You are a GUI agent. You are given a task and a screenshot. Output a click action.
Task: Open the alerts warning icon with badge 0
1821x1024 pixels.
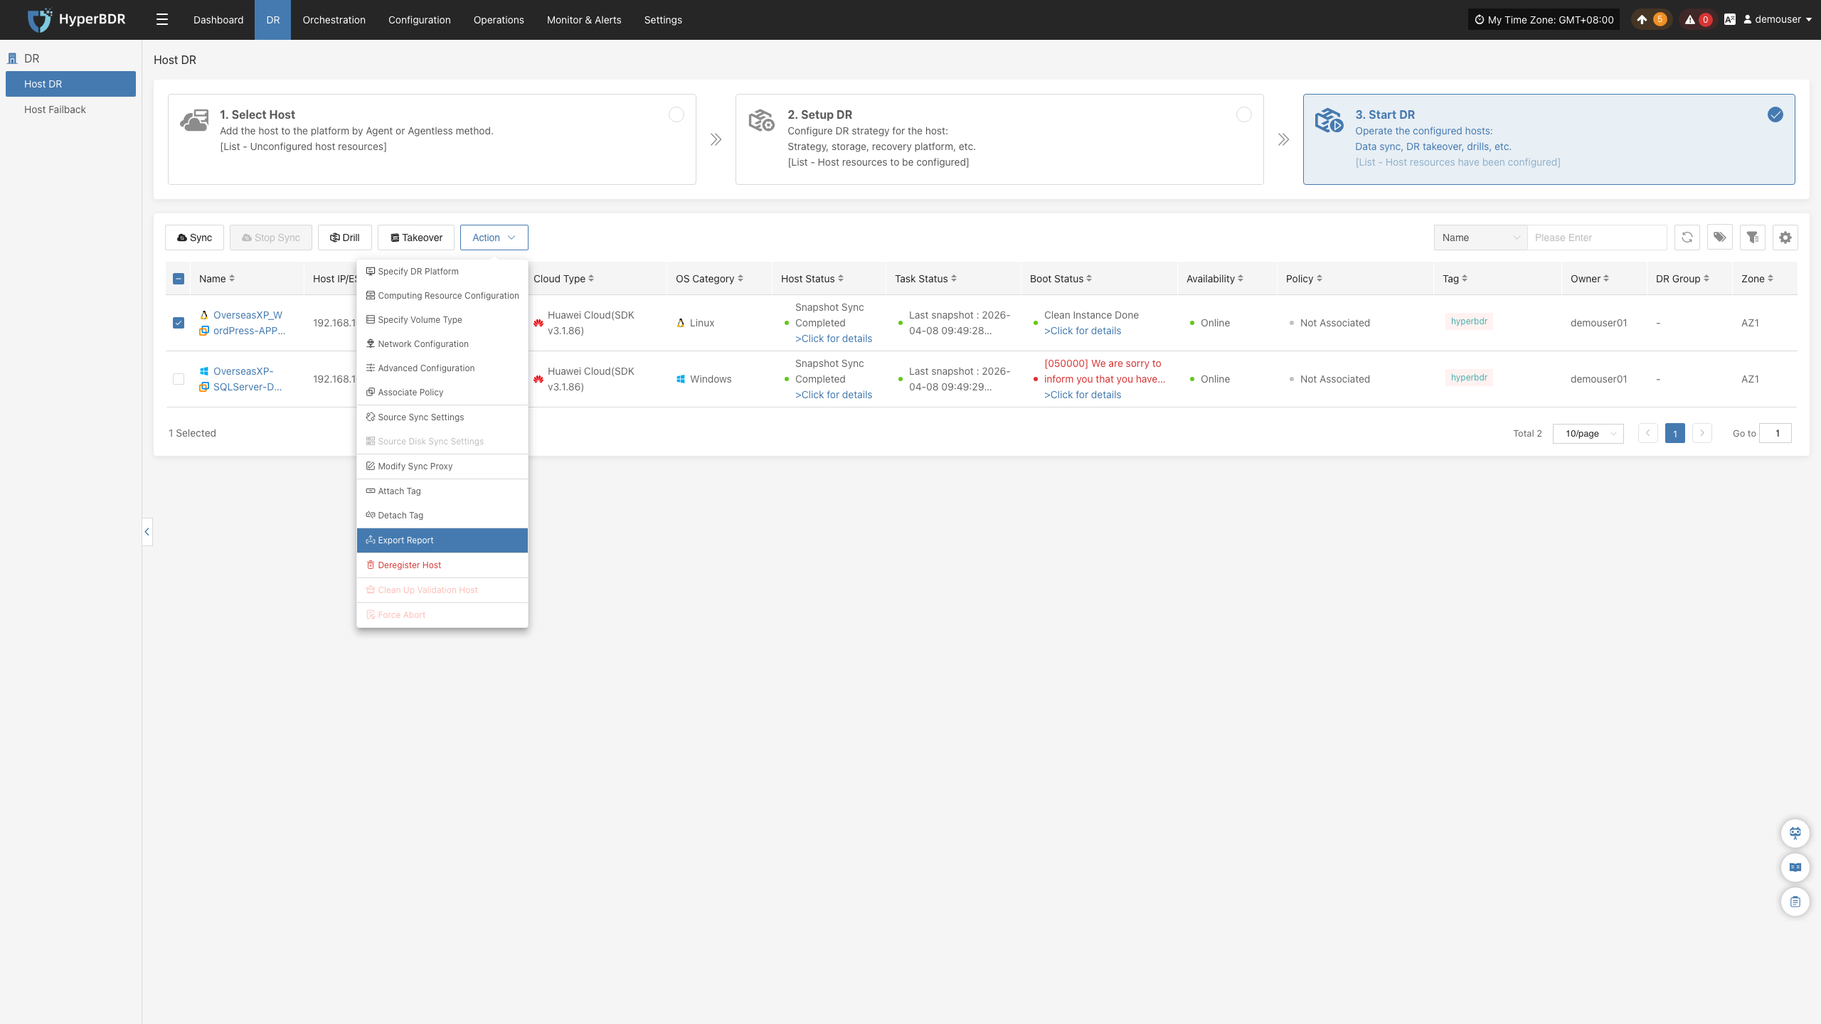tap(1697, 19)
